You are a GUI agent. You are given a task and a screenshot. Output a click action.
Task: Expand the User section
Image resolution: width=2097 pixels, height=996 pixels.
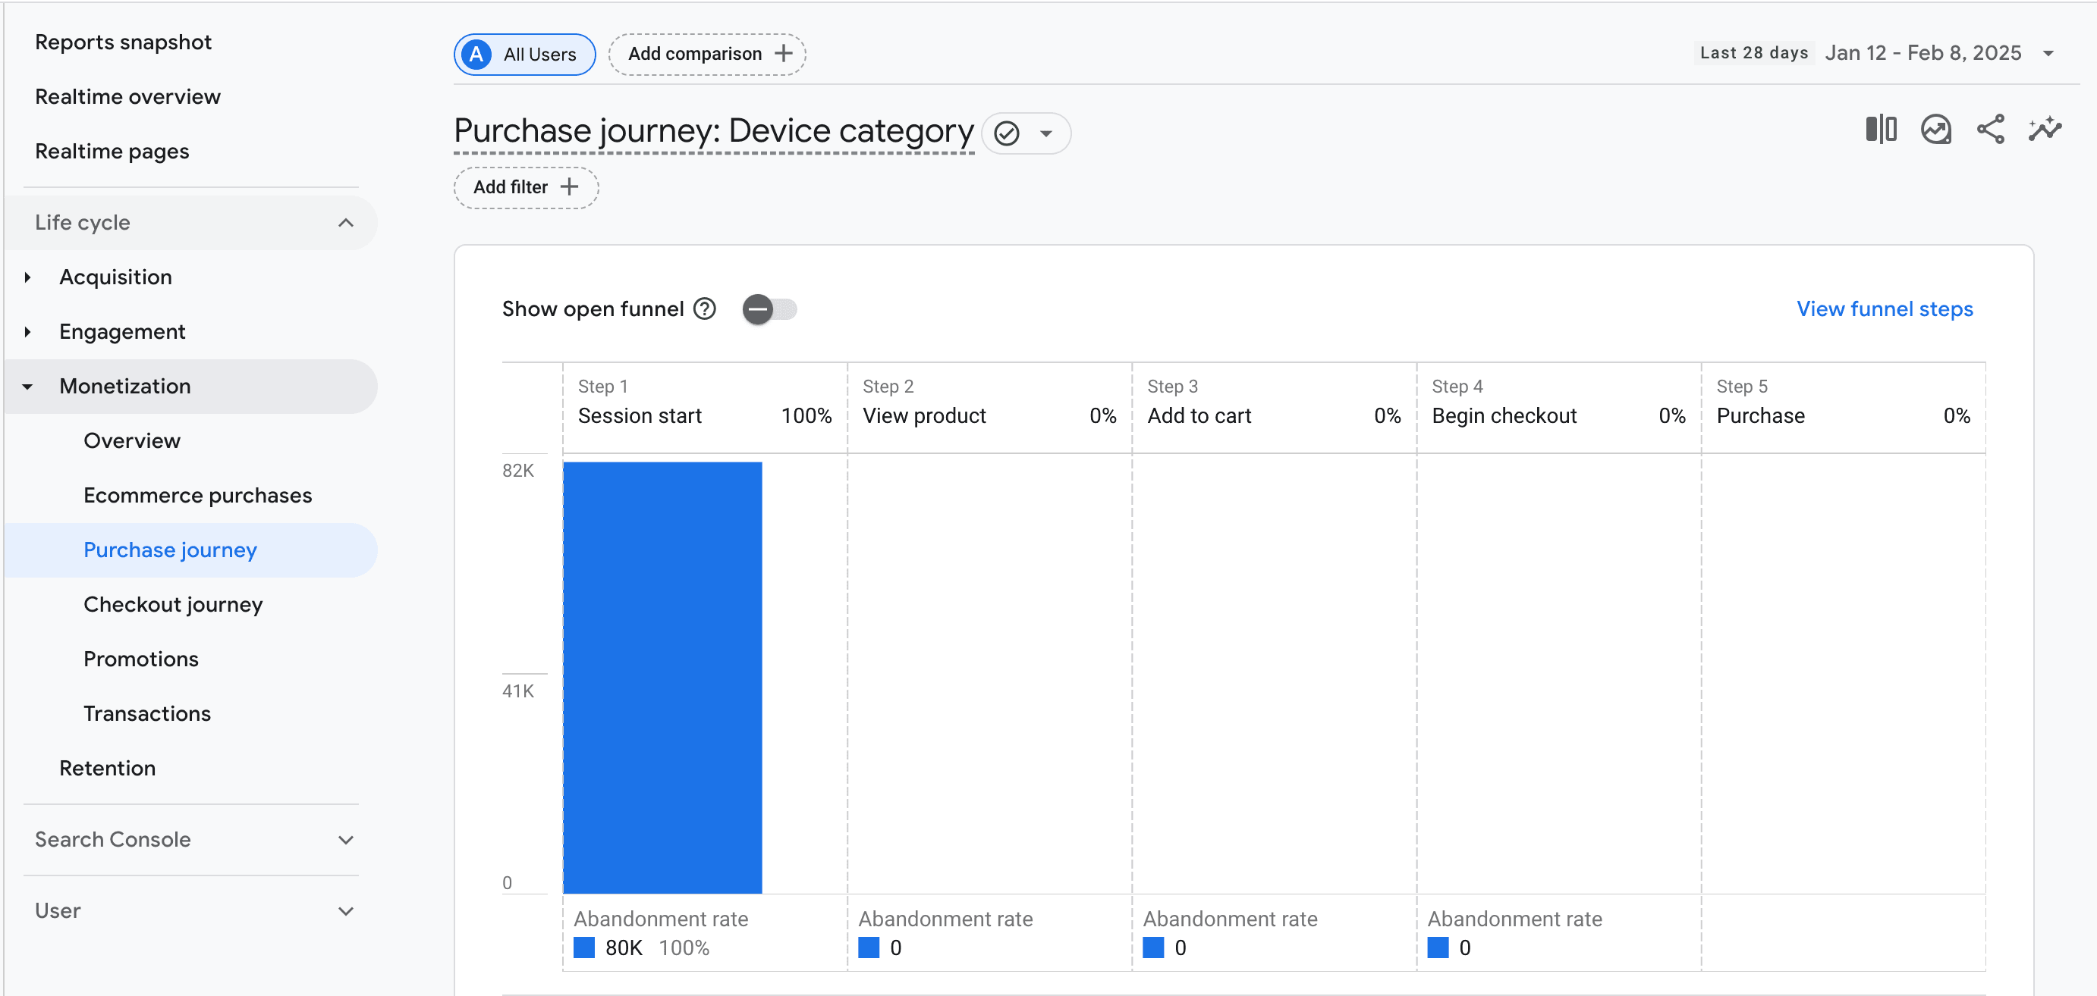point(346,910)
